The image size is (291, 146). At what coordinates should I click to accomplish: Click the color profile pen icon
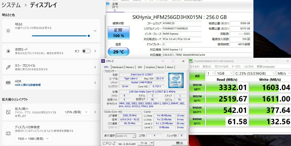(x=8, y=67)
